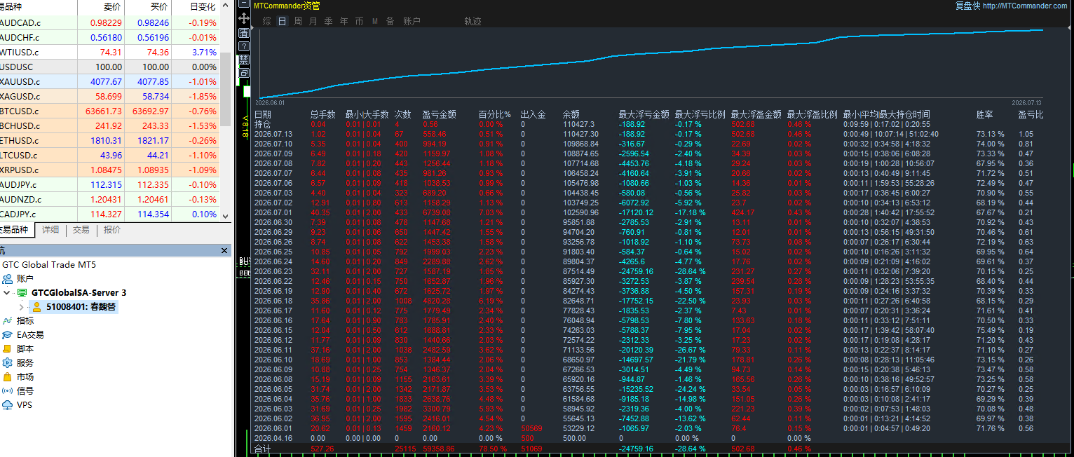The image size is (1074, 457).
Task: Expand account 51008401 春魏管 node
Action: pos(20,307)
